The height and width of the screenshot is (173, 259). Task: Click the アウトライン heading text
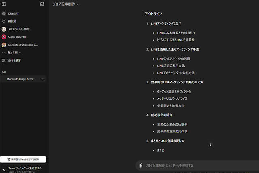[154, 14]
